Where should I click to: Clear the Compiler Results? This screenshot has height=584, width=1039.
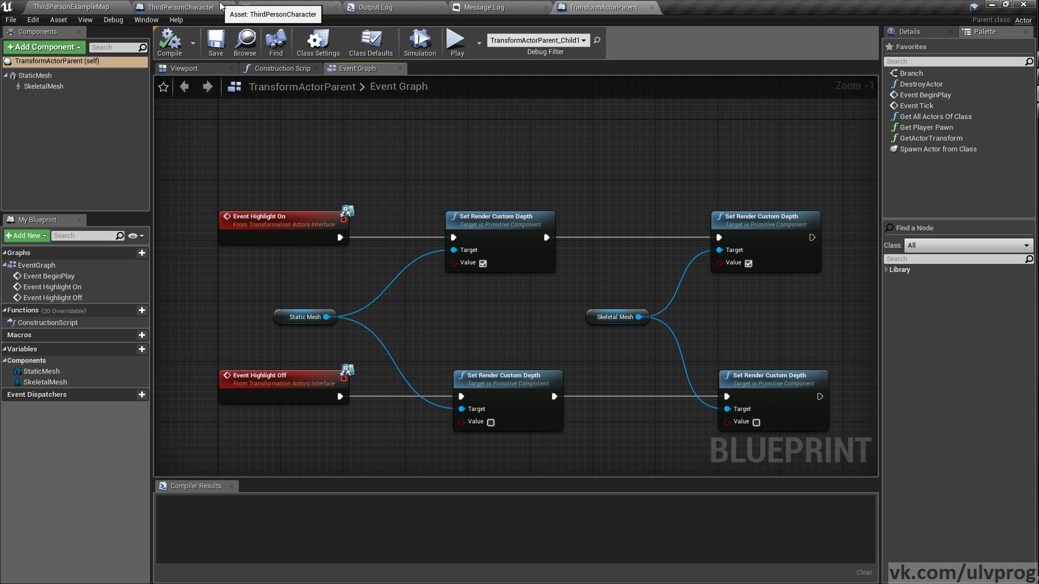(x=864, y=573)
